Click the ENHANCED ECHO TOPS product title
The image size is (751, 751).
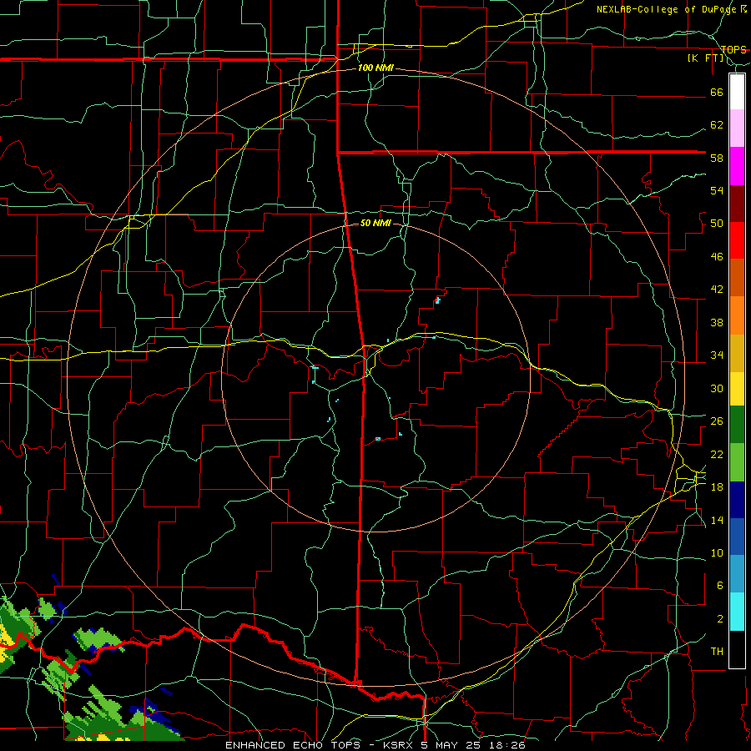pyautogui.click(x=375, y=745)
